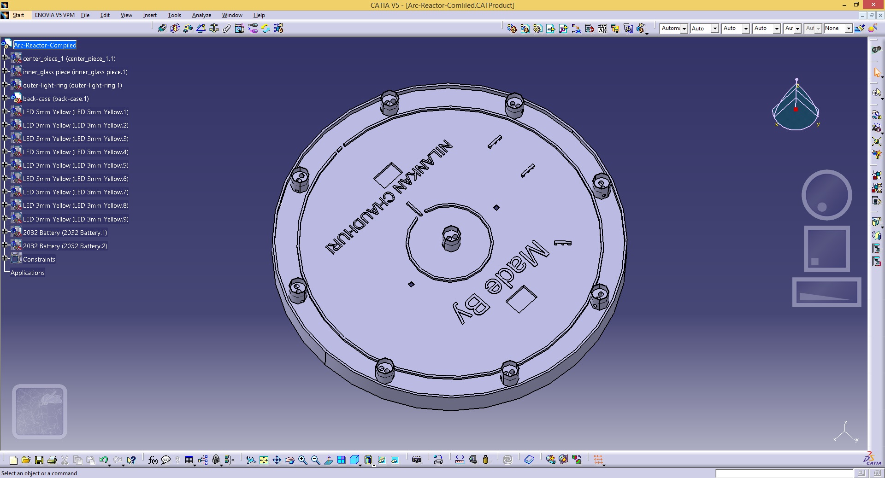The height and width of the screenshot is (478, 885).
Task: Click the command input field in status bar
Action: (x=784, y=473)
